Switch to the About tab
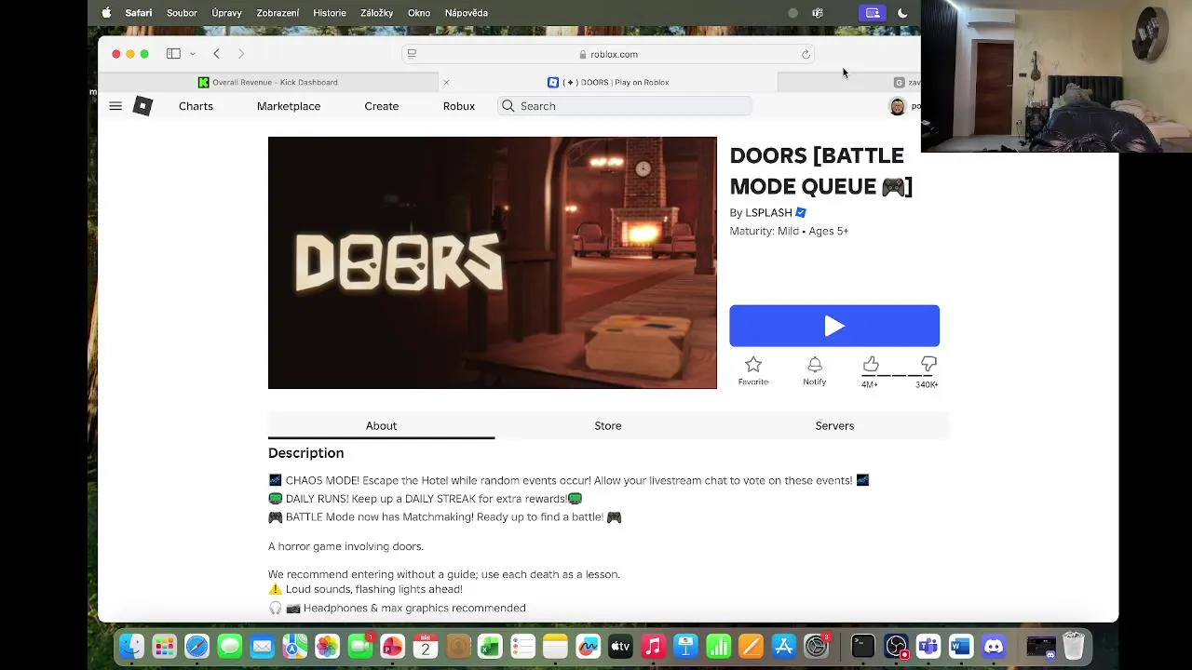The image size is (1192, 670). (x=381, y=425)
